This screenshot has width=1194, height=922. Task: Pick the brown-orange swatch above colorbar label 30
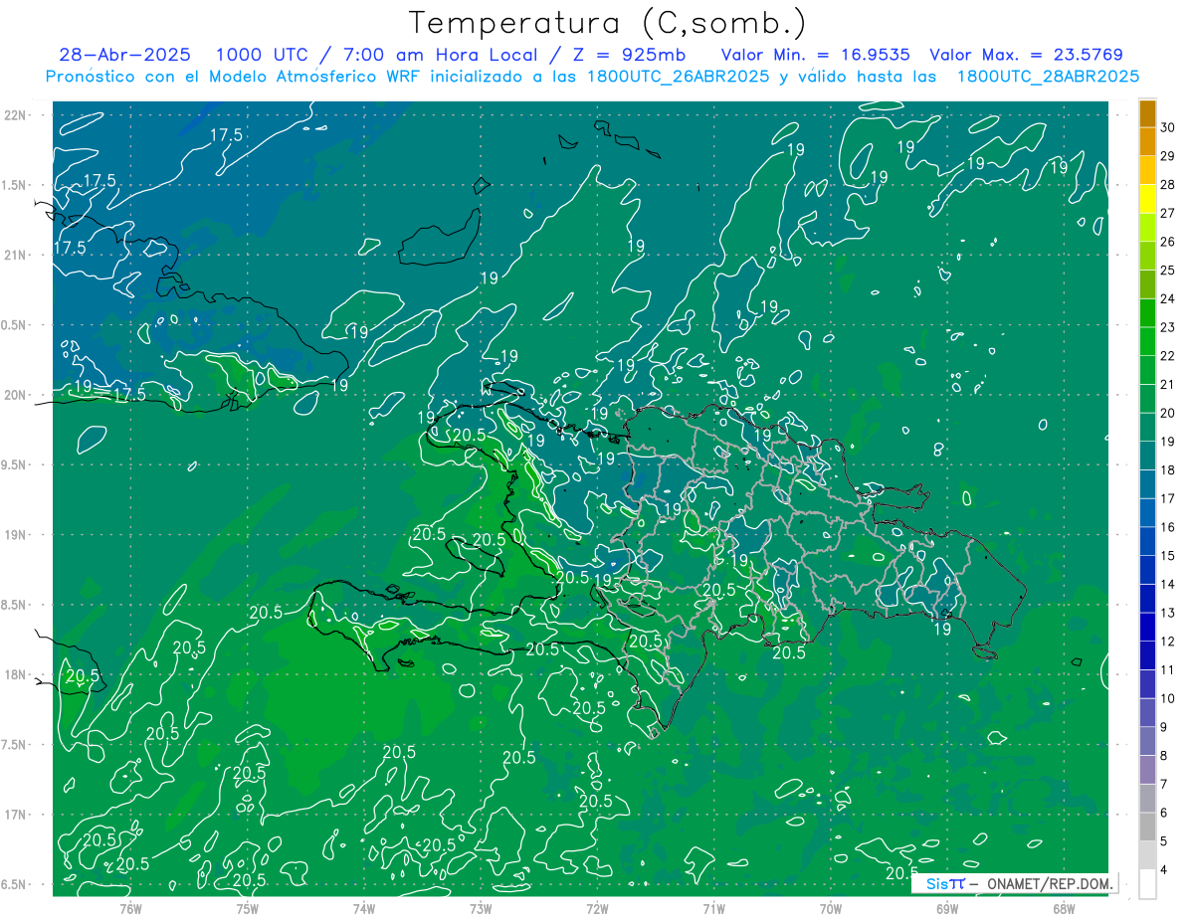pyautogui.click(x=1147, y=113)
